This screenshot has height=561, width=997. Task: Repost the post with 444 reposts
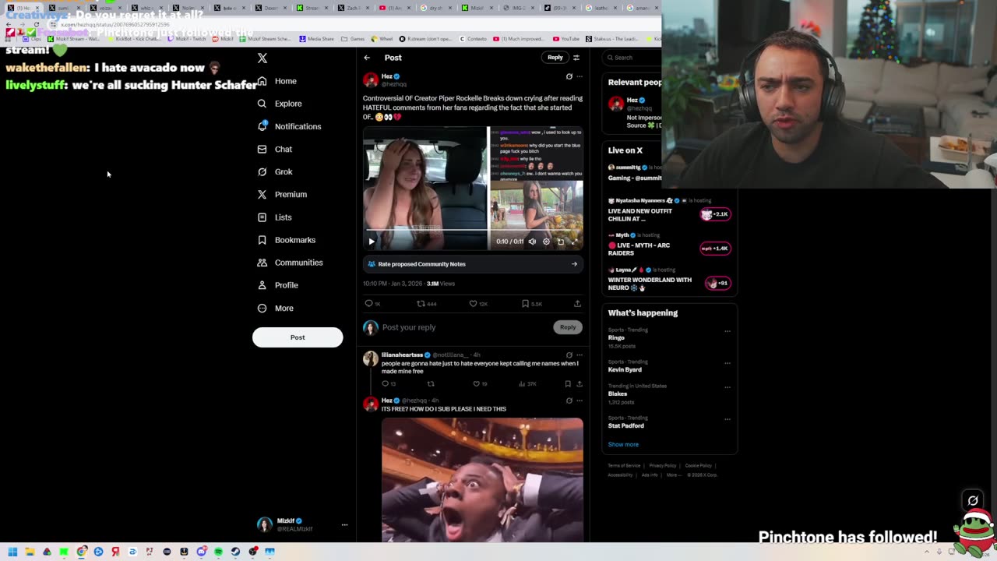(426, 304)
